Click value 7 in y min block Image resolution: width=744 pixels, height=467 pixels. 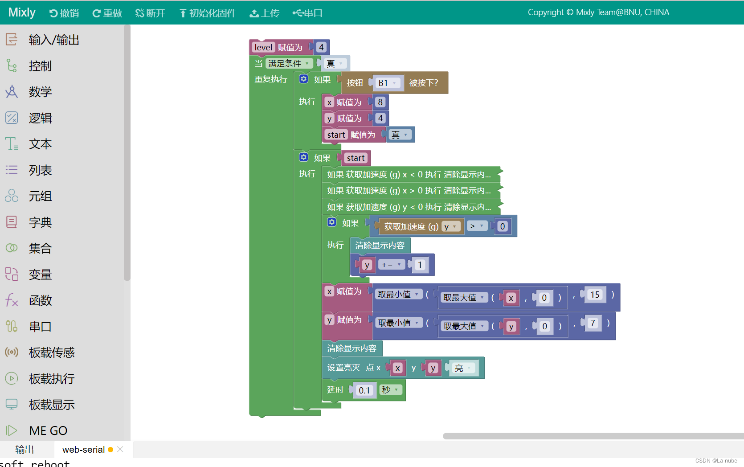pos(593,323)
